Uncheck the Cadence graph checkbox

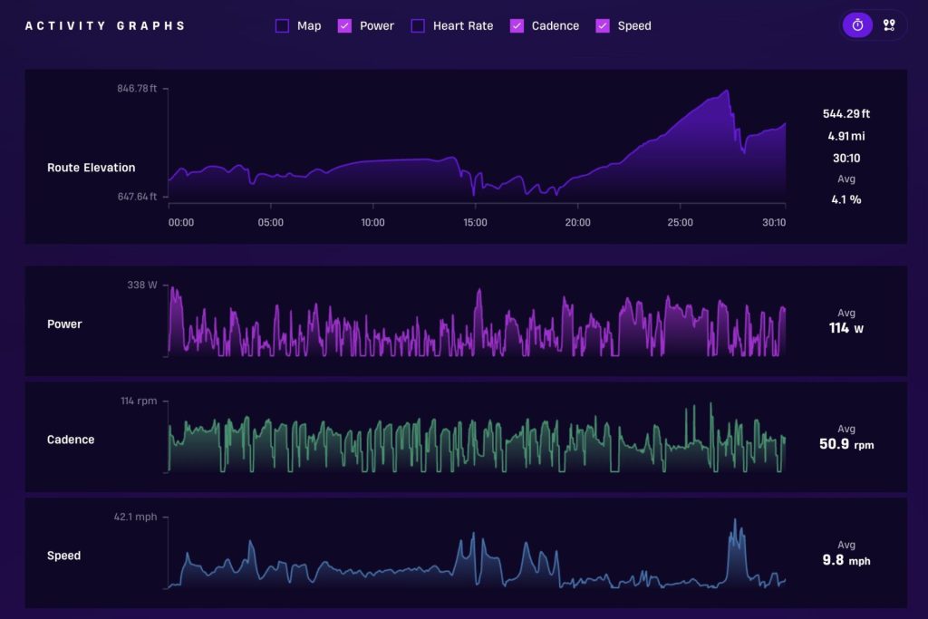(517, 26)
